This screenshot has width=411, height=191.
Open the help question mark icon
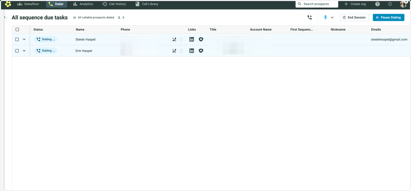tap(377, 4)
